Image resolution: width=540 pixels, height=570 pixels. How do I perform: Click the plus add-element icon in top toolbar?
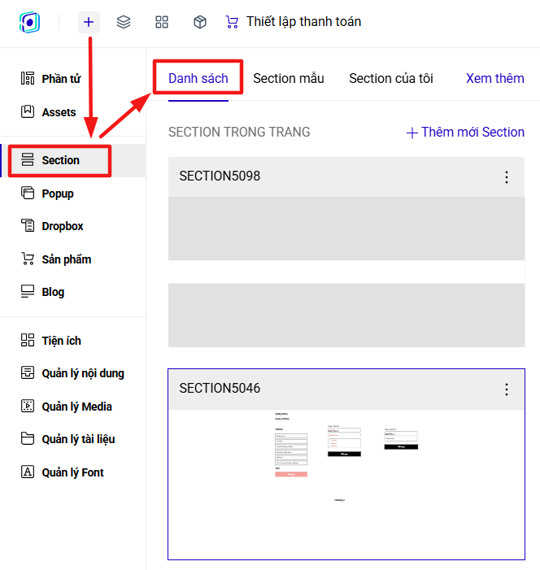click(89, 22)
